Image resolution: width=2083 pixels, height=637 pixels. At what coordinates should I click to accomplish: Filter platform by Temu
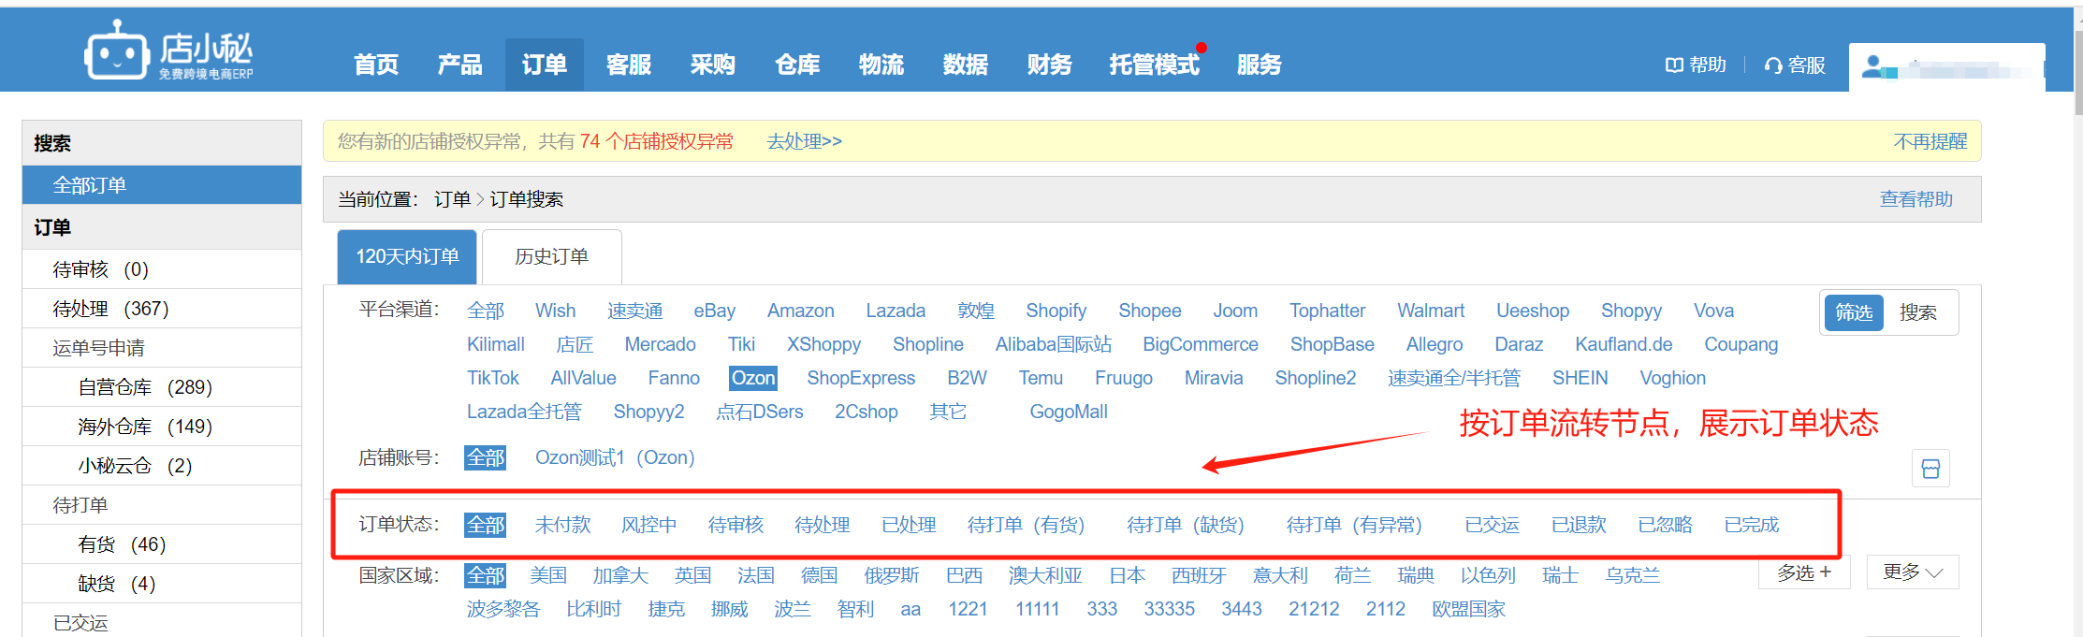click(1041, 378)
